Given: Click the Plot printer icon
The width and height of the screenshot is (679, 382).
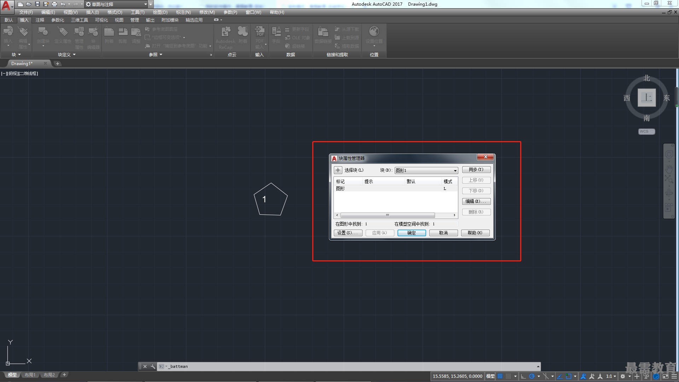Looking at the screenshot, I should click(x=54, y=4).
